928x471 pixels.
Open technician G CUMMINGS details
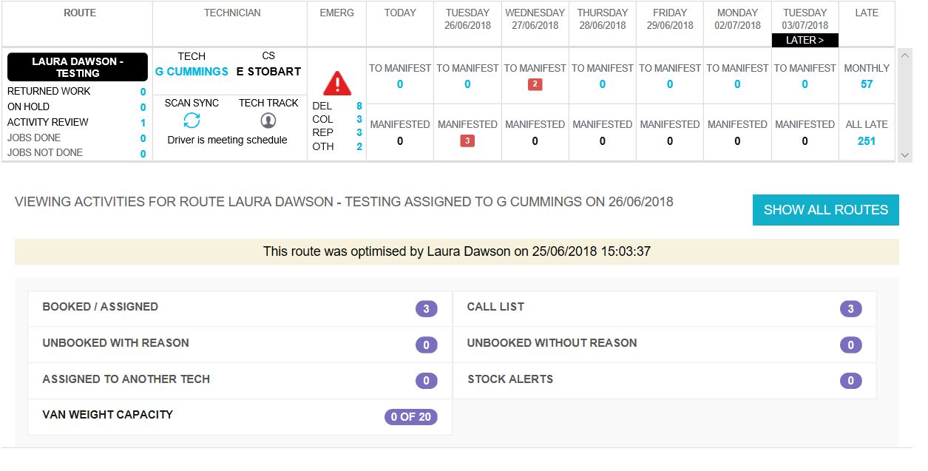coord(192,72)
